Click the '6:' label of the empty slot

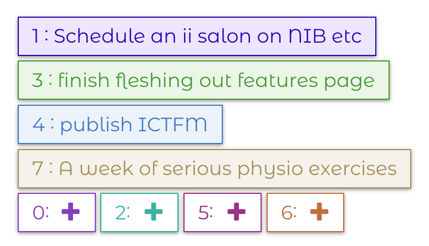289,212
